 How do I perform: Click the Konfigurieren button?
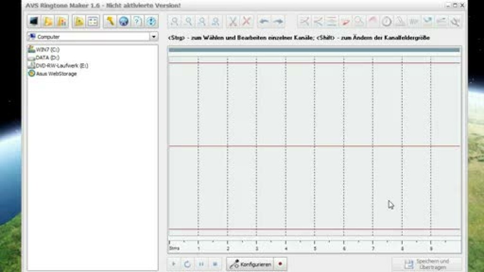251,264
